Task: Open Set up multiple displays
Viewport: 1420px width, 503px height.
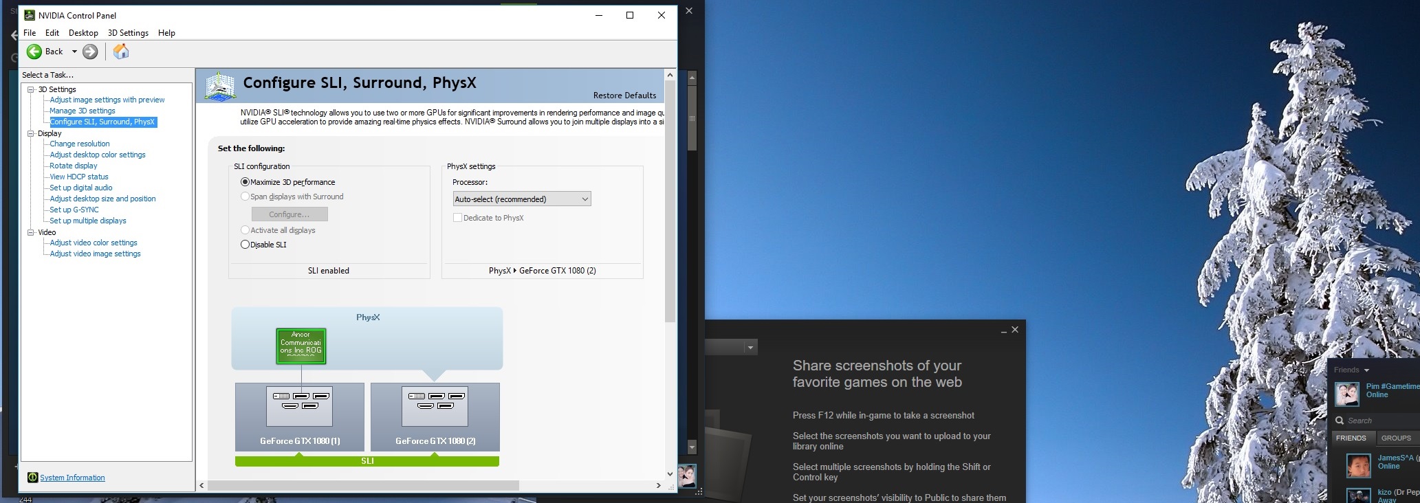Action: pos(88,221)
